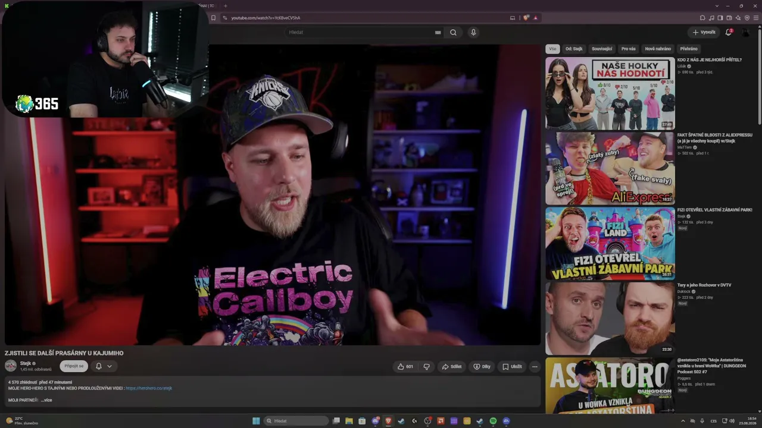Screen dimensions: 762x428
Task: Open Windows Start menu
Action: [x=256, y=421]
